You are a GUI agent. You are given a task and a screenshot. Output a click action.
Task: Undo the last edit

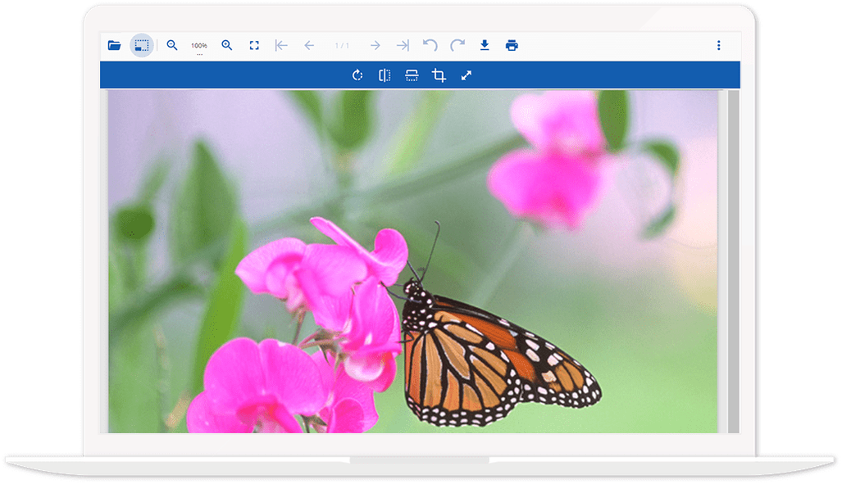[430, 45]
